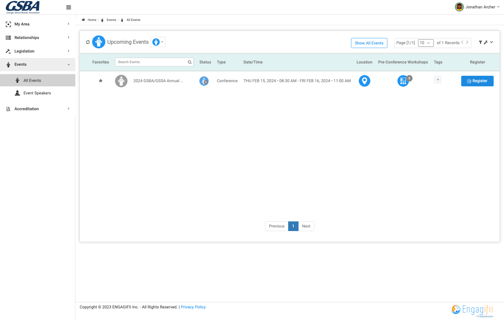Expand the Legislation menu
Screen dimensions: 504x320
[x=38, y=51]
